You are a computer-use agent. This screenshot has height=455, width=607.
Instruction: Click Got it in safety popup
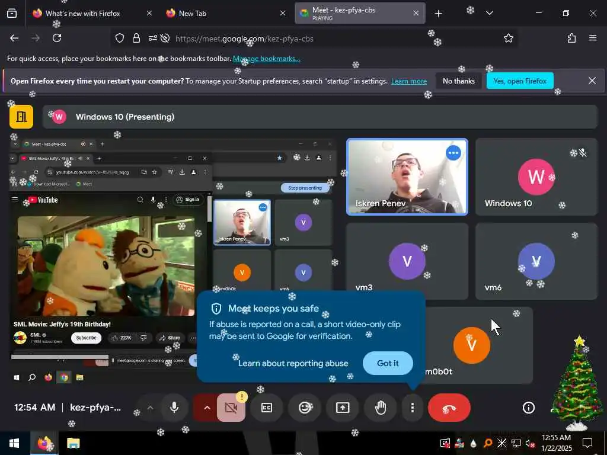[x=388, y=363]
